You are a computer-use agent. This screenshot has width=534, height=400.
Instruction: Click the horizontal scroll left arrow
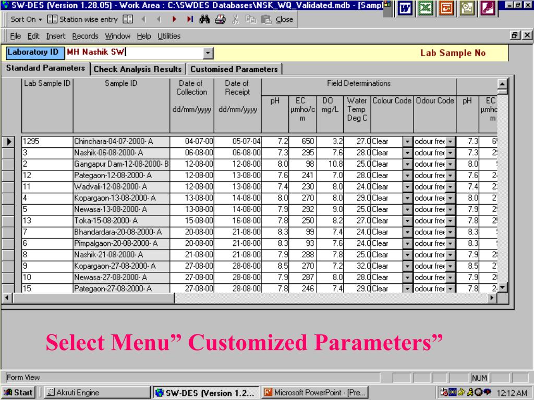click(x=7, y=298)
